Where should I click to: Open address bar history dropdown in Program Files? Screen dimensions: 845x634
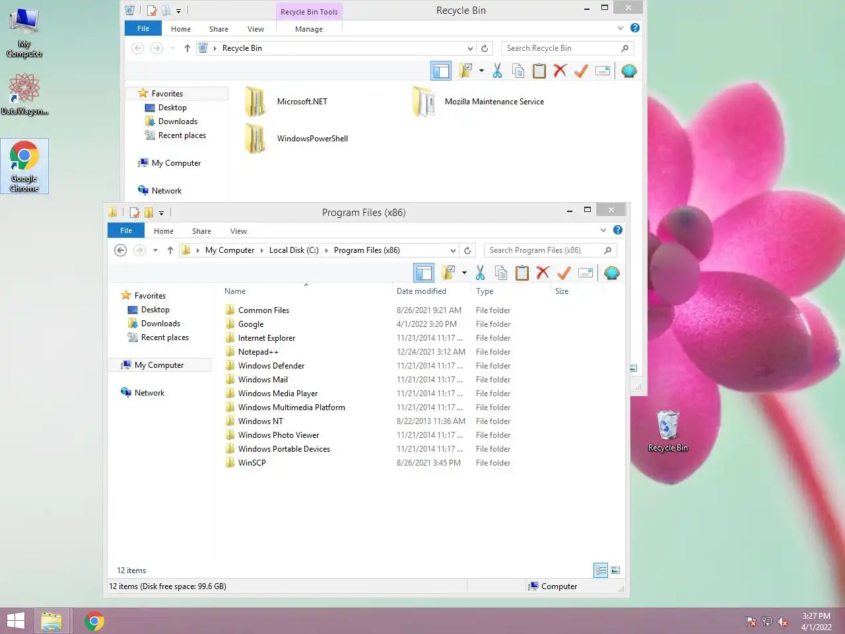[x=453, y=250]
